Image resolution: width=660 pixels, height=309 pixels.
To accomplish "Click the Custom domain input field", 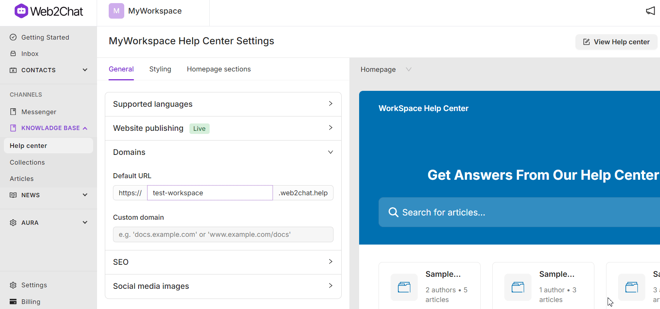I will point(223,234).
